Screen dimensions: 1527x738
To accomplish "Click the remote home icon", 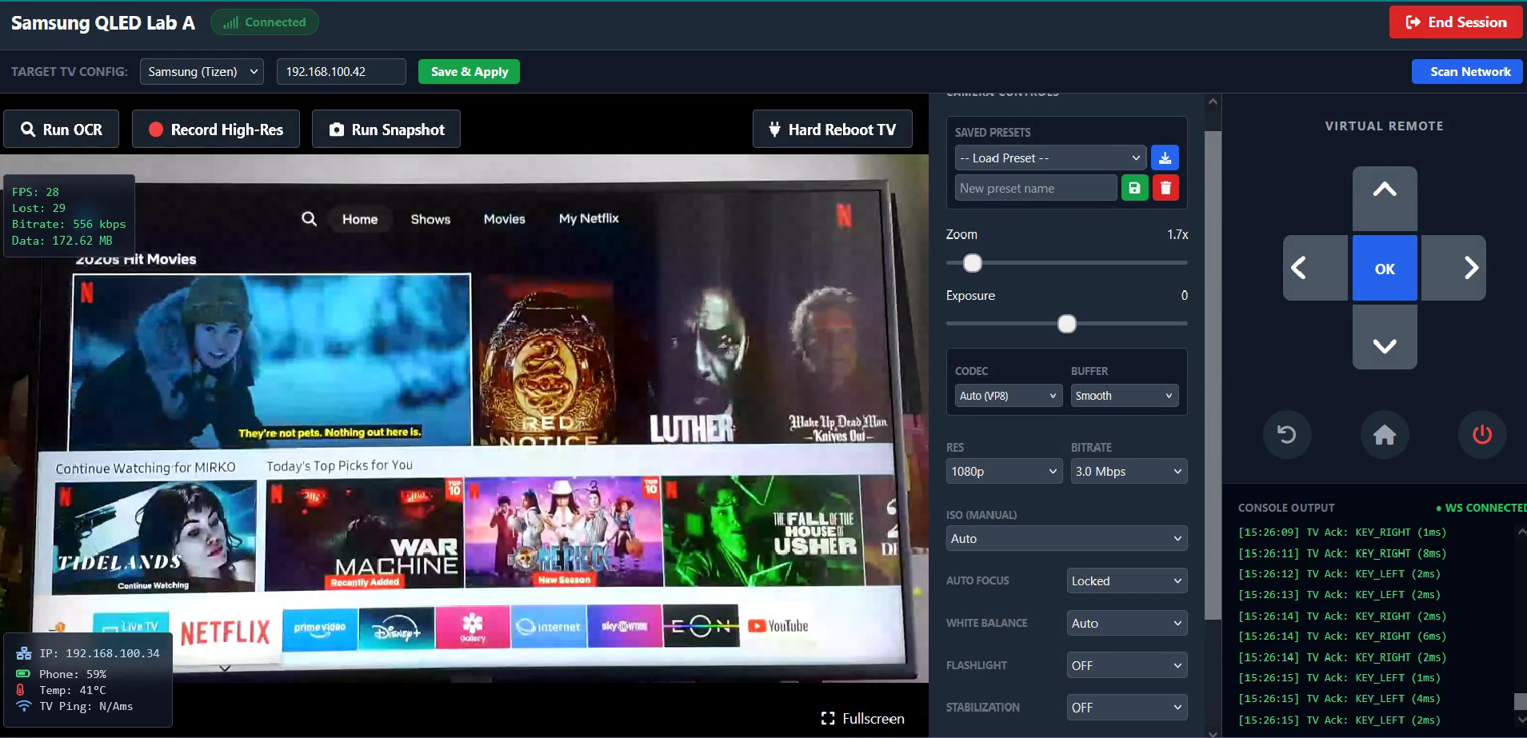I will pyautogui.click(x=1384, y=434).
